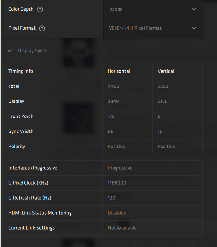Click the Pixel Format help icon
Viewport: 217px width, 247px height.
click(x=42, y=28)
